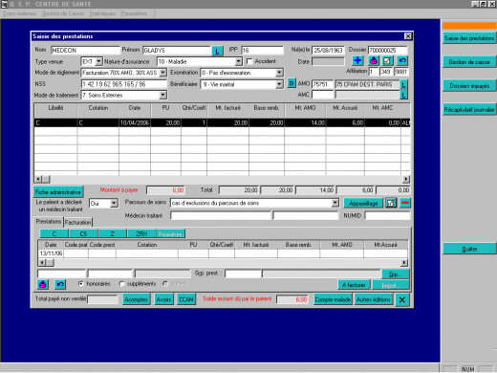Click the Z quick prestation button
Screen dimensions: 497x373
coord(112,233)
